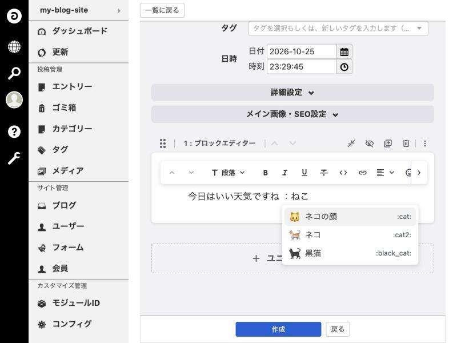Move block editor unit down arrow
457x343 pixels.
pyautogui.click(x=292, y=143)
